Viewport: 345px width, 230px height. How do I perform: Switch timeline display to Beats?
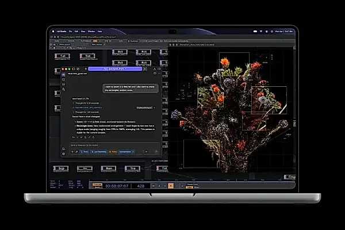[97, 187]
